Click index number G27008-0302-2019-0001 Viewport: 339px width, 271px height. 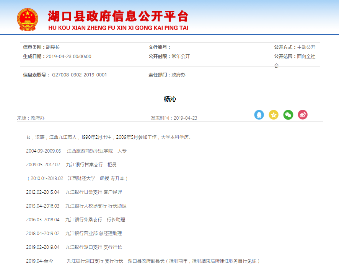[79, 75]
